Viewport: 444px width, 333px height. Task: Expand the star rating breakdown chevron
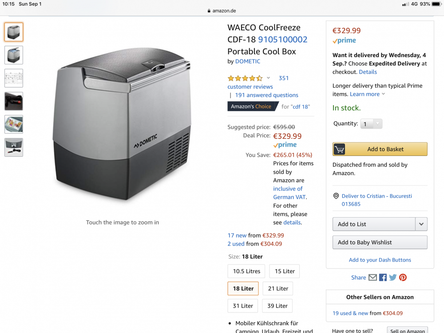pyautogui.click(x=268, y=78)
